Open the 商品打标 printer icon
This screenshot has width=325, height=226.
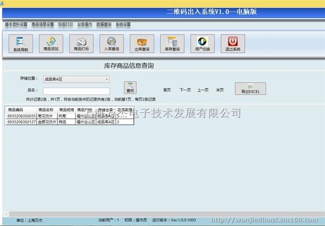coord(81,44)
